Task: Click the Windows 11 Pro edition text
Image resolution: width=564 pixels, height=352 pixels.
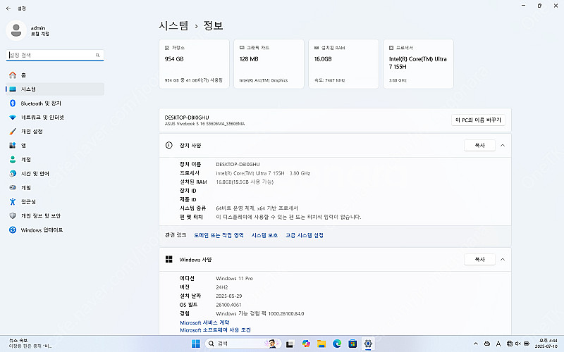Action: [x=234, y=278]
